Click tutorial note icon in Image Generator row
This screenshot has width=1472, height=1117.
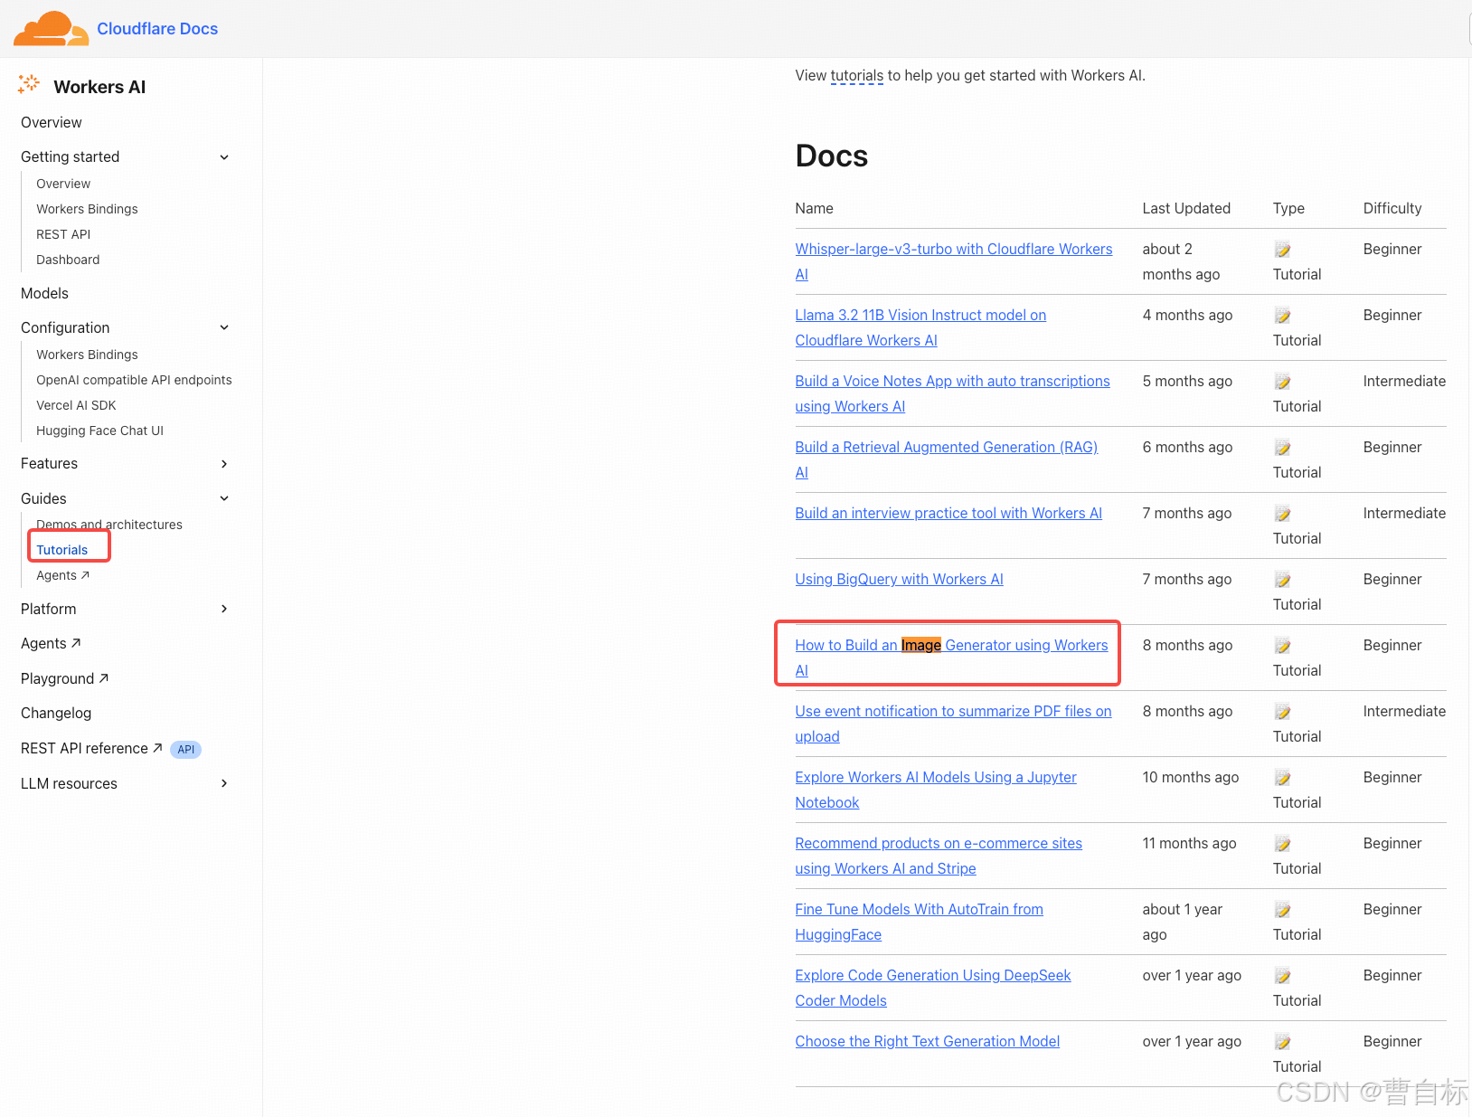click(1282, 646)
